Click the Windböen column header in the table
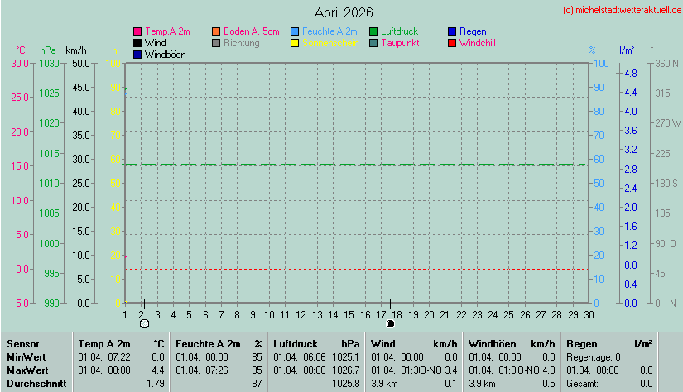 tap(492, 343)
